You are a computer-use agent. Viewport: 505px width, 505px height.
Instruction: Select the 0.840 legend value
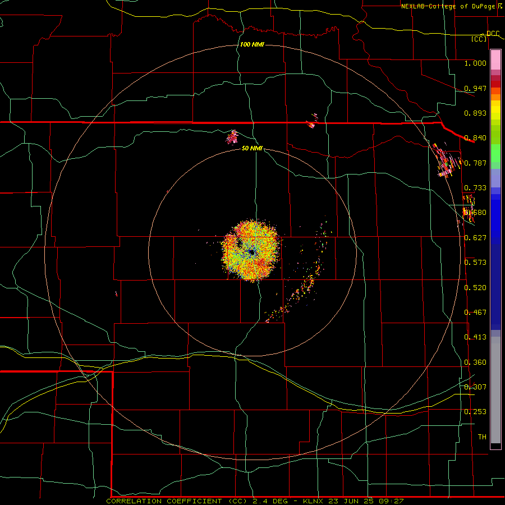[x=475, y=138]
